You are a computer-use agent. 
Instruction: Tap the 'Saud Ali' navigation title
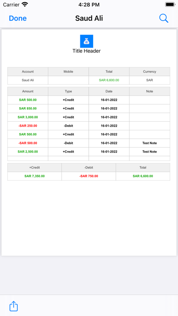click(x=89, y=18)
